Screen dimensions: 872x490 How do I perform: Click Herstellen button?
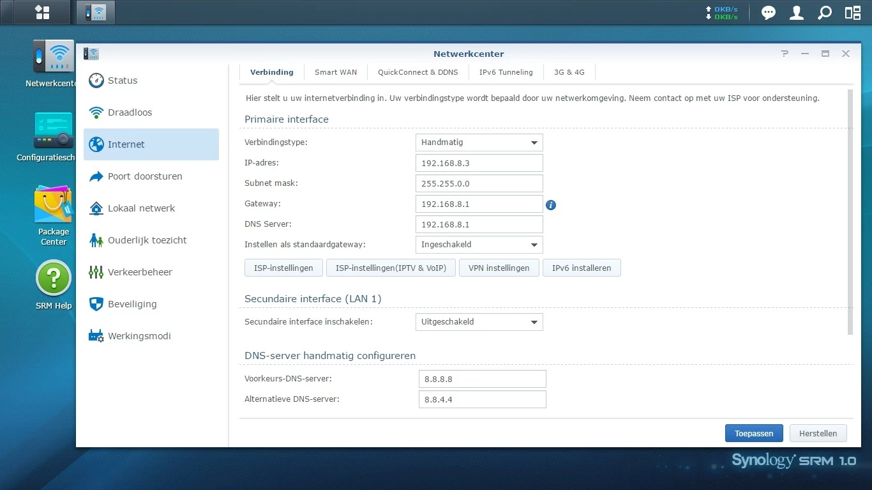(x=818, y=433)
